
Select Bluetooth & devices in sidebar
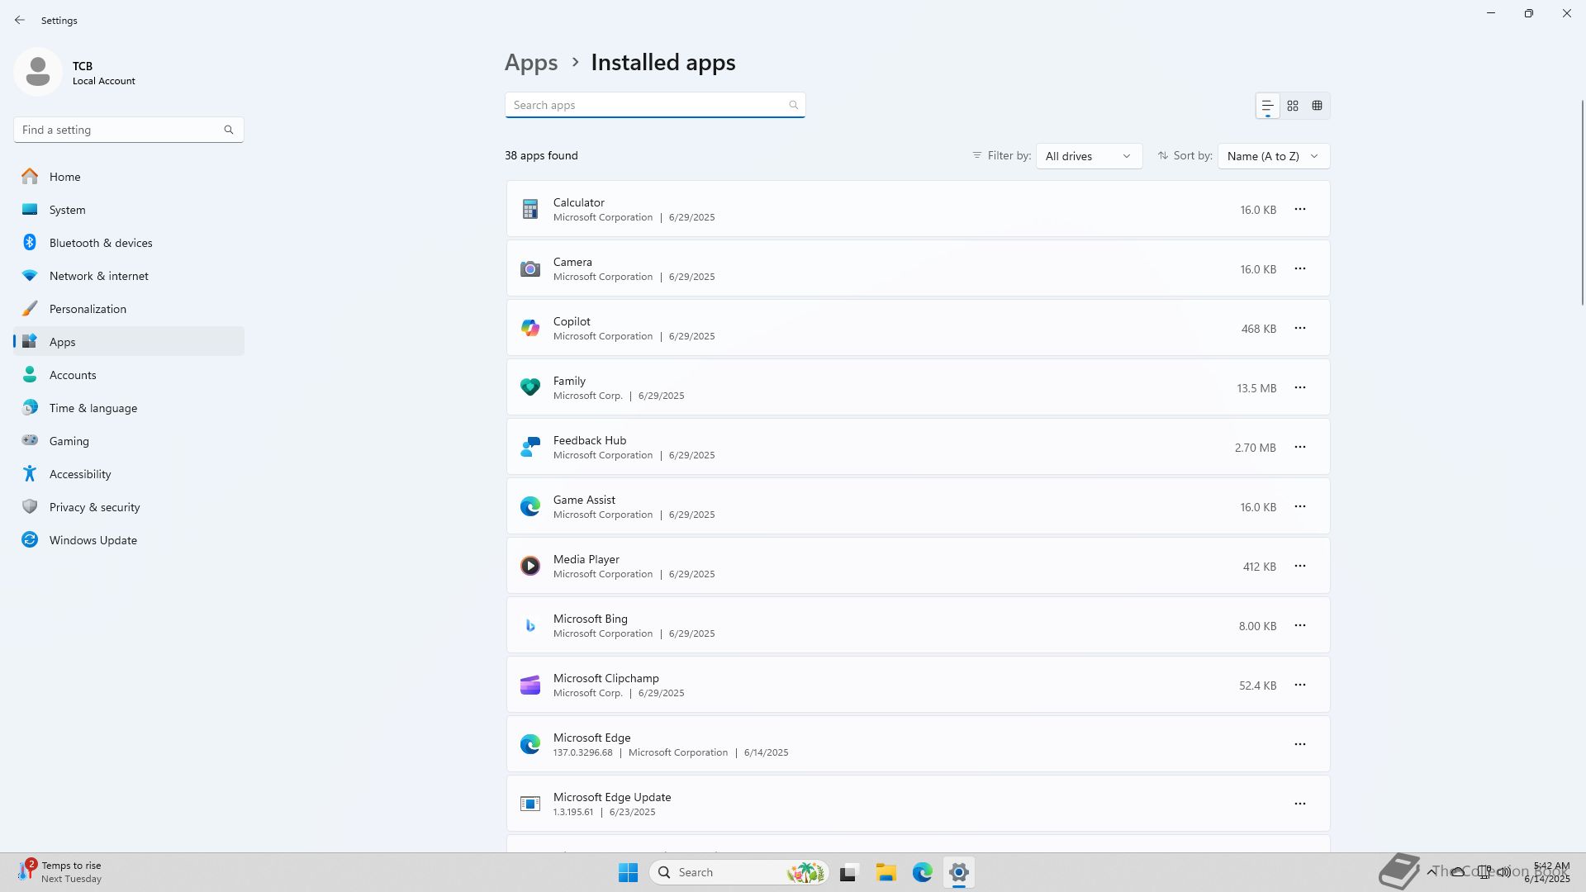coord(101,243)
